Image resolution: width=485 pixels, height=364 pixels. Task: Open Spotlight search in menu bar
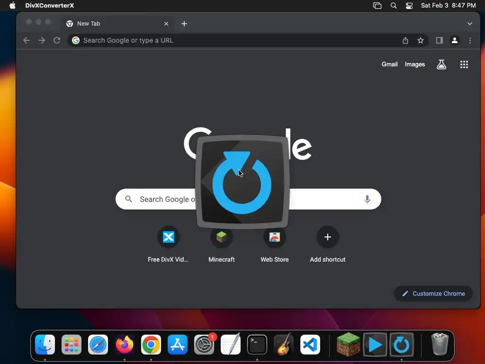394,5
